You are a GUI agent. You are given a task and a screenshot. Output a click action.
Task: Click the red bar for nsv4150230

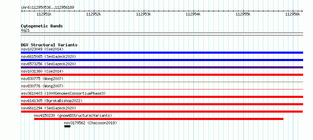(159, 119)
